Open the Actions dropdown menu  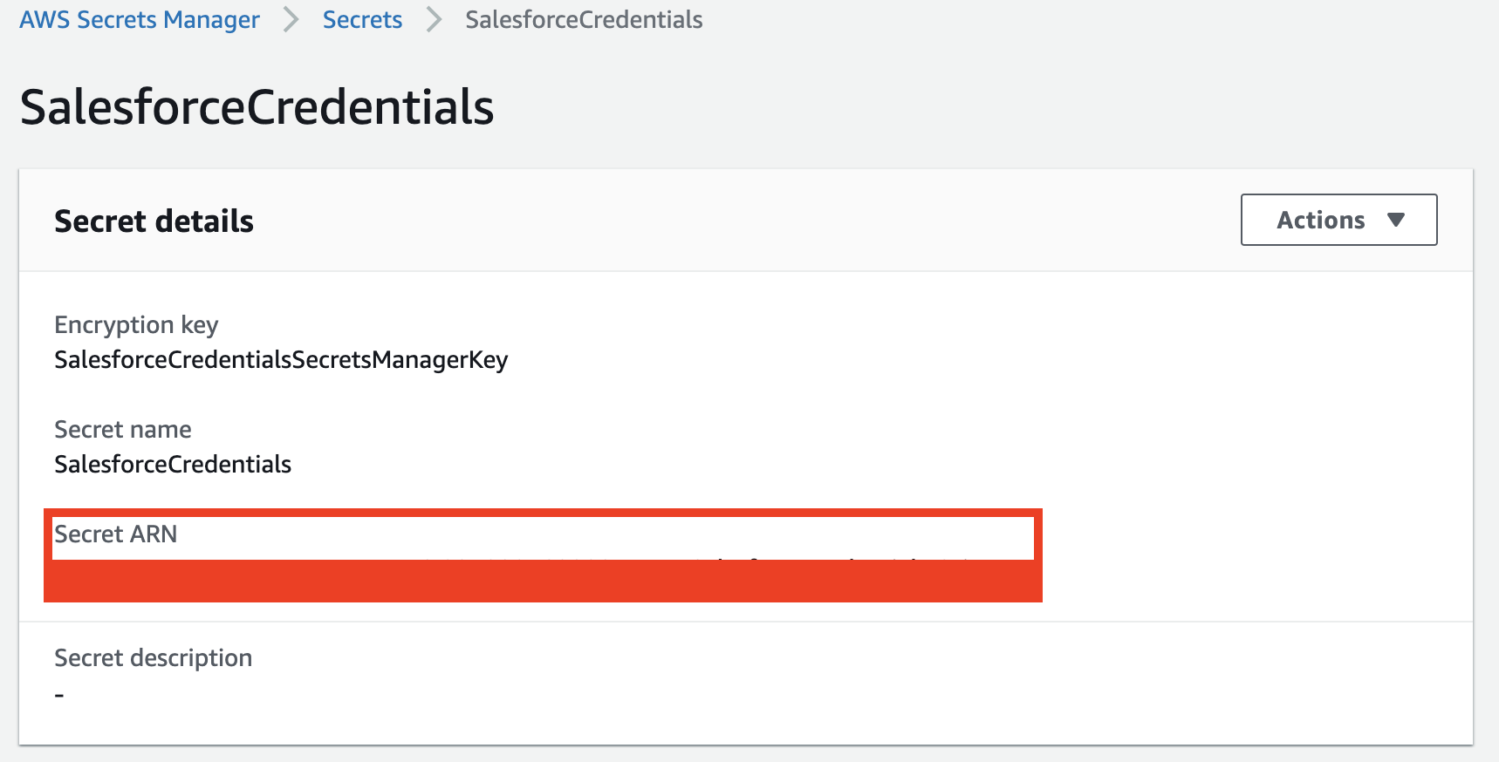click(1338, 220)
